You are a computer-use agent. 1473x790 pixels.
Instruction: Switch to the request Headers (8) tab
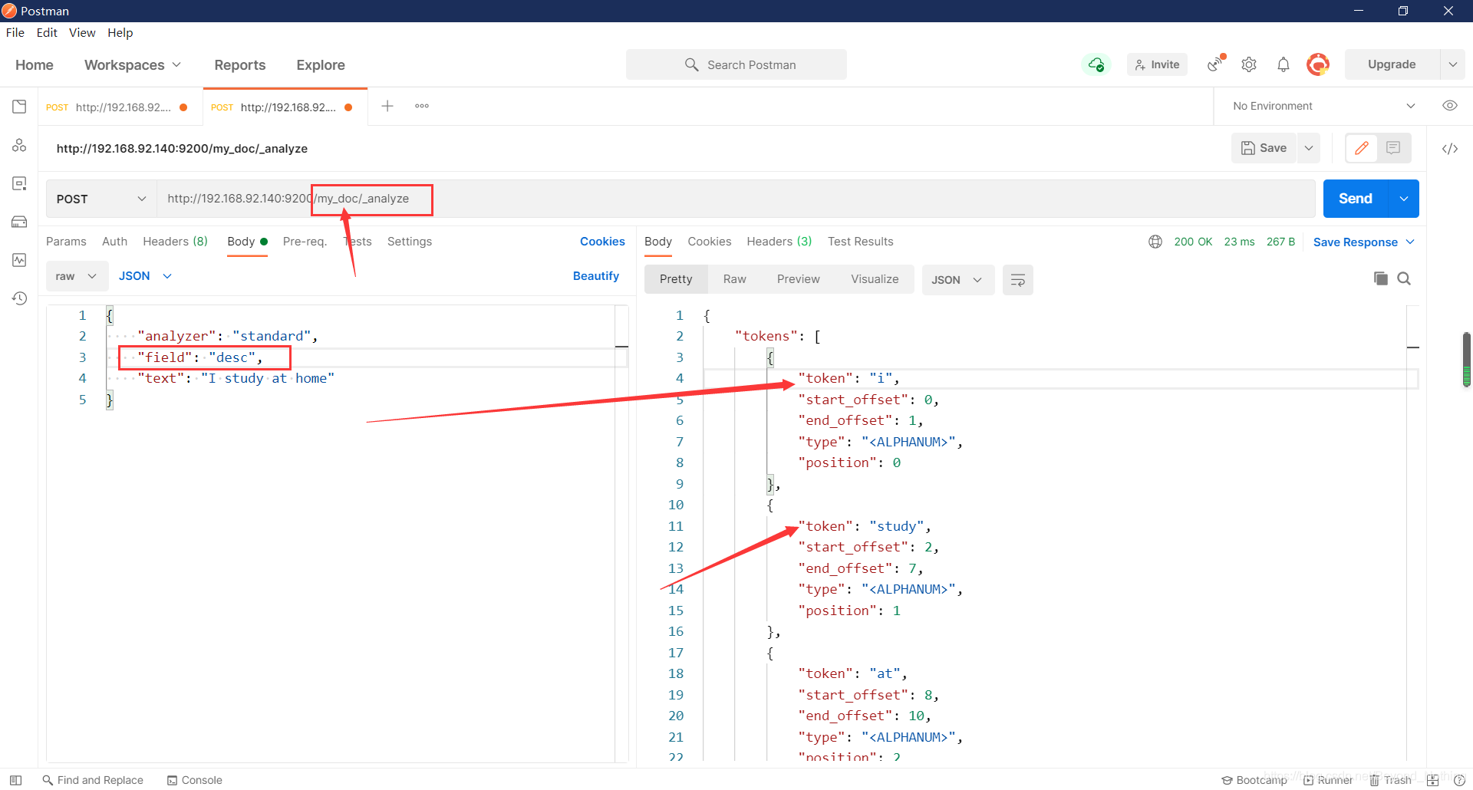[175, 242]
